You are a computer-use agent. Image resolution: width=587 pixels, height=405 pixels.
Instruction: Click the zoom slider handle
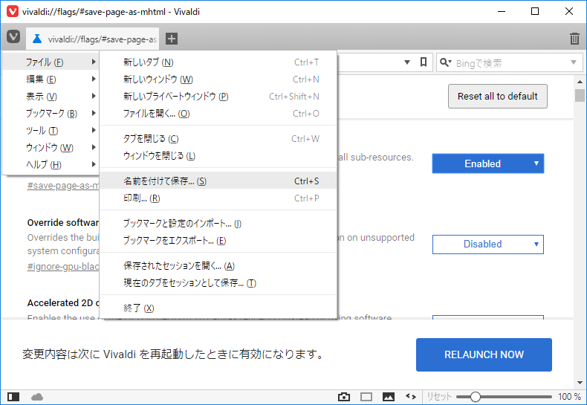pyautogui.click(x=475, y=397)
